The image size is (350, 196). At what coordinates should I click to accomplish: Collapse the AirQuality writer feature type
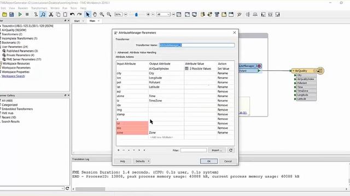point(293,71)
